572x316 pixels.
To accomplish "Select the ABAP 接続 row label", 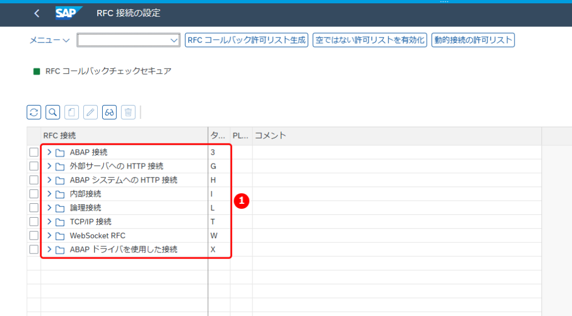I will click(x=89, y=152).
